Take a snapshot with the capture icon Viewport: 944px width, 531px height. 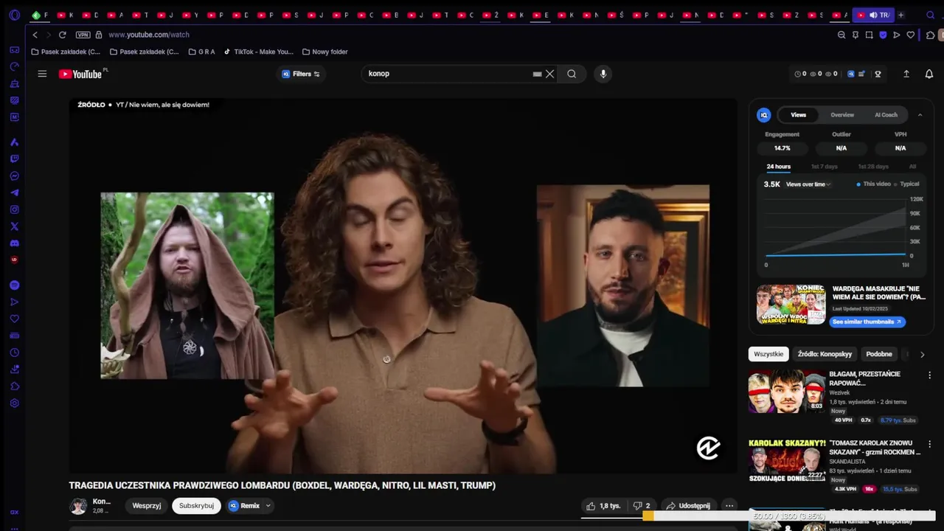click(x=870, y=35)
